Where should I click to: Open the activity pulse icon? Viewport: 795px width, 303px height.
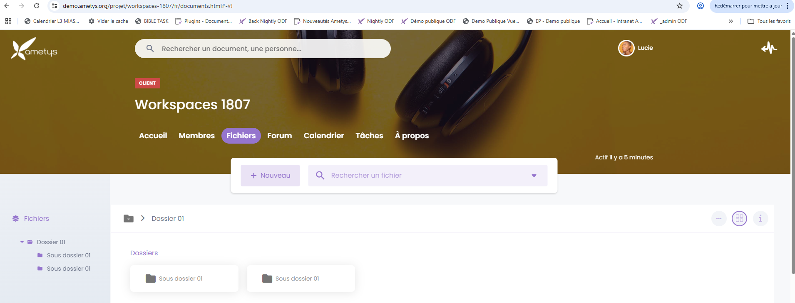(769, 48)
